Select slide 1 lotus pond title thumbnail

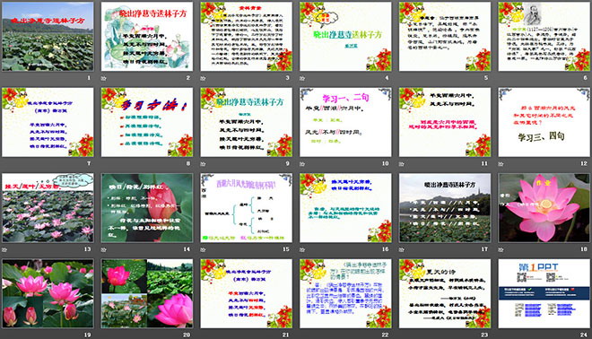coord(48,36)
